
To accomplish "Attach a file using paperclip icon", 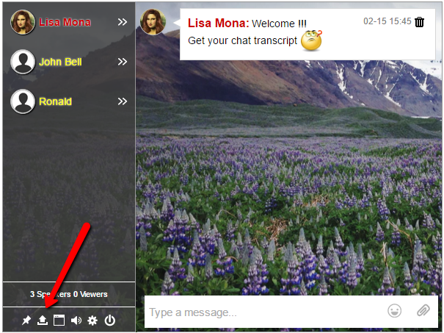I will click(x=423, y=311).
